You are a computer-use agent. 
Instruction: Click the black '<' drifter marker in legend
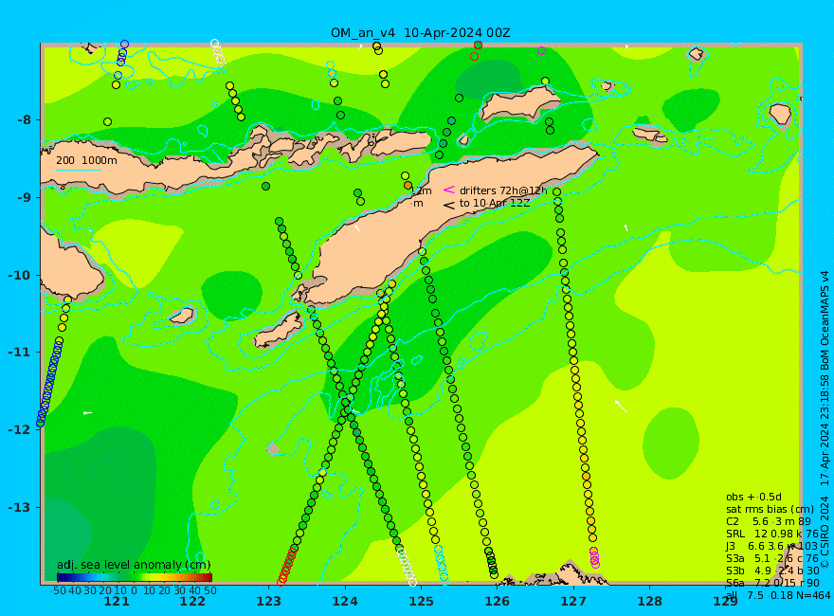pyautogui.click(x=449, y=205)
